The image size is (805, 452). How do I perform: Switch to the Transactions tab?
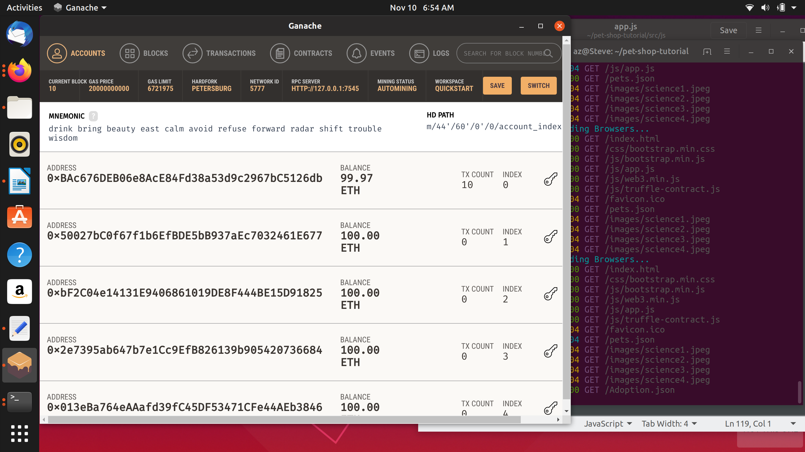click(x=219, y=53)
